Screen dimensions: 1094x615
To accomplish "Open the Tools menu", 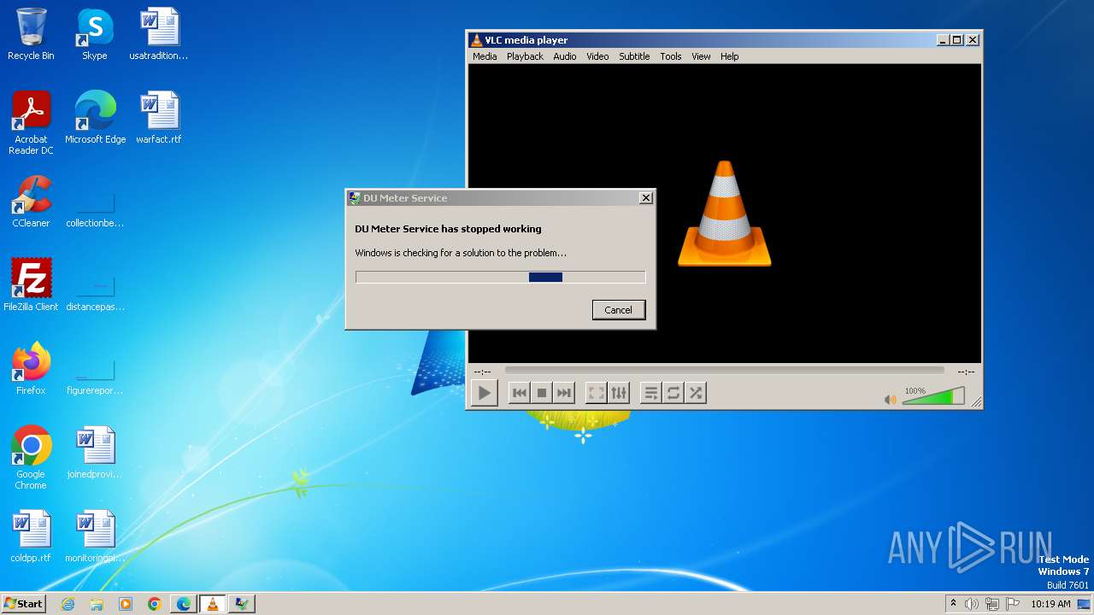I will coord(671,56).
